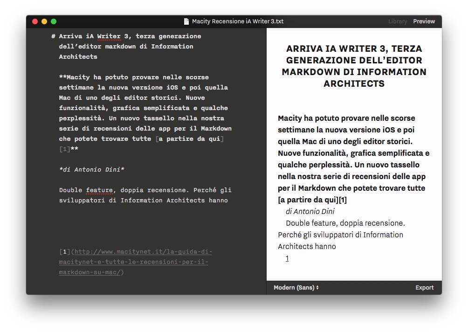
Task: Click the link text [a partire da qui] in the editor
Action: (190, 139)
